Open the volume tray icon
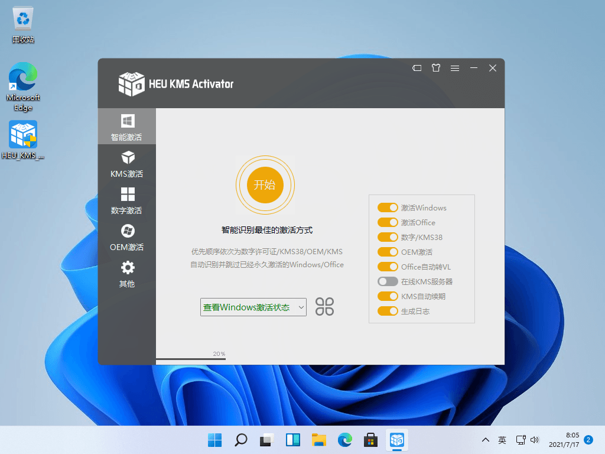Screen dimensions: 605x454 (534, 440)
